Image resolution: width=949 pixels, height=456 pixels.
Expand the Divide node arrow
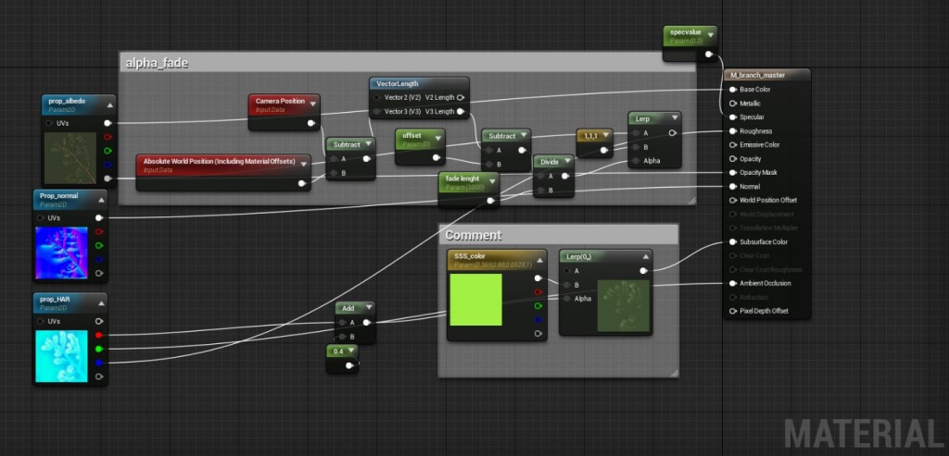pos(568,161)
